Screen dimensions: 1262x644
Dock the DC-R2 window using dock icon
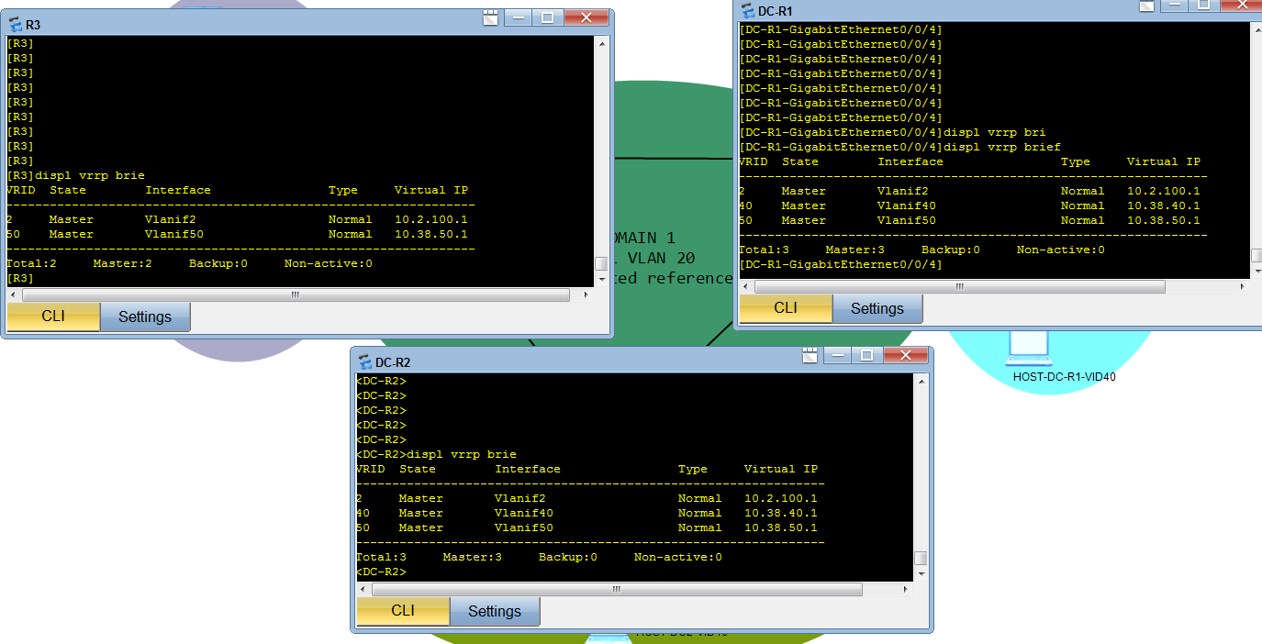810,354
